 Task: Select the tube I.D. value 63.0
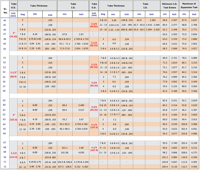point(139,20)
